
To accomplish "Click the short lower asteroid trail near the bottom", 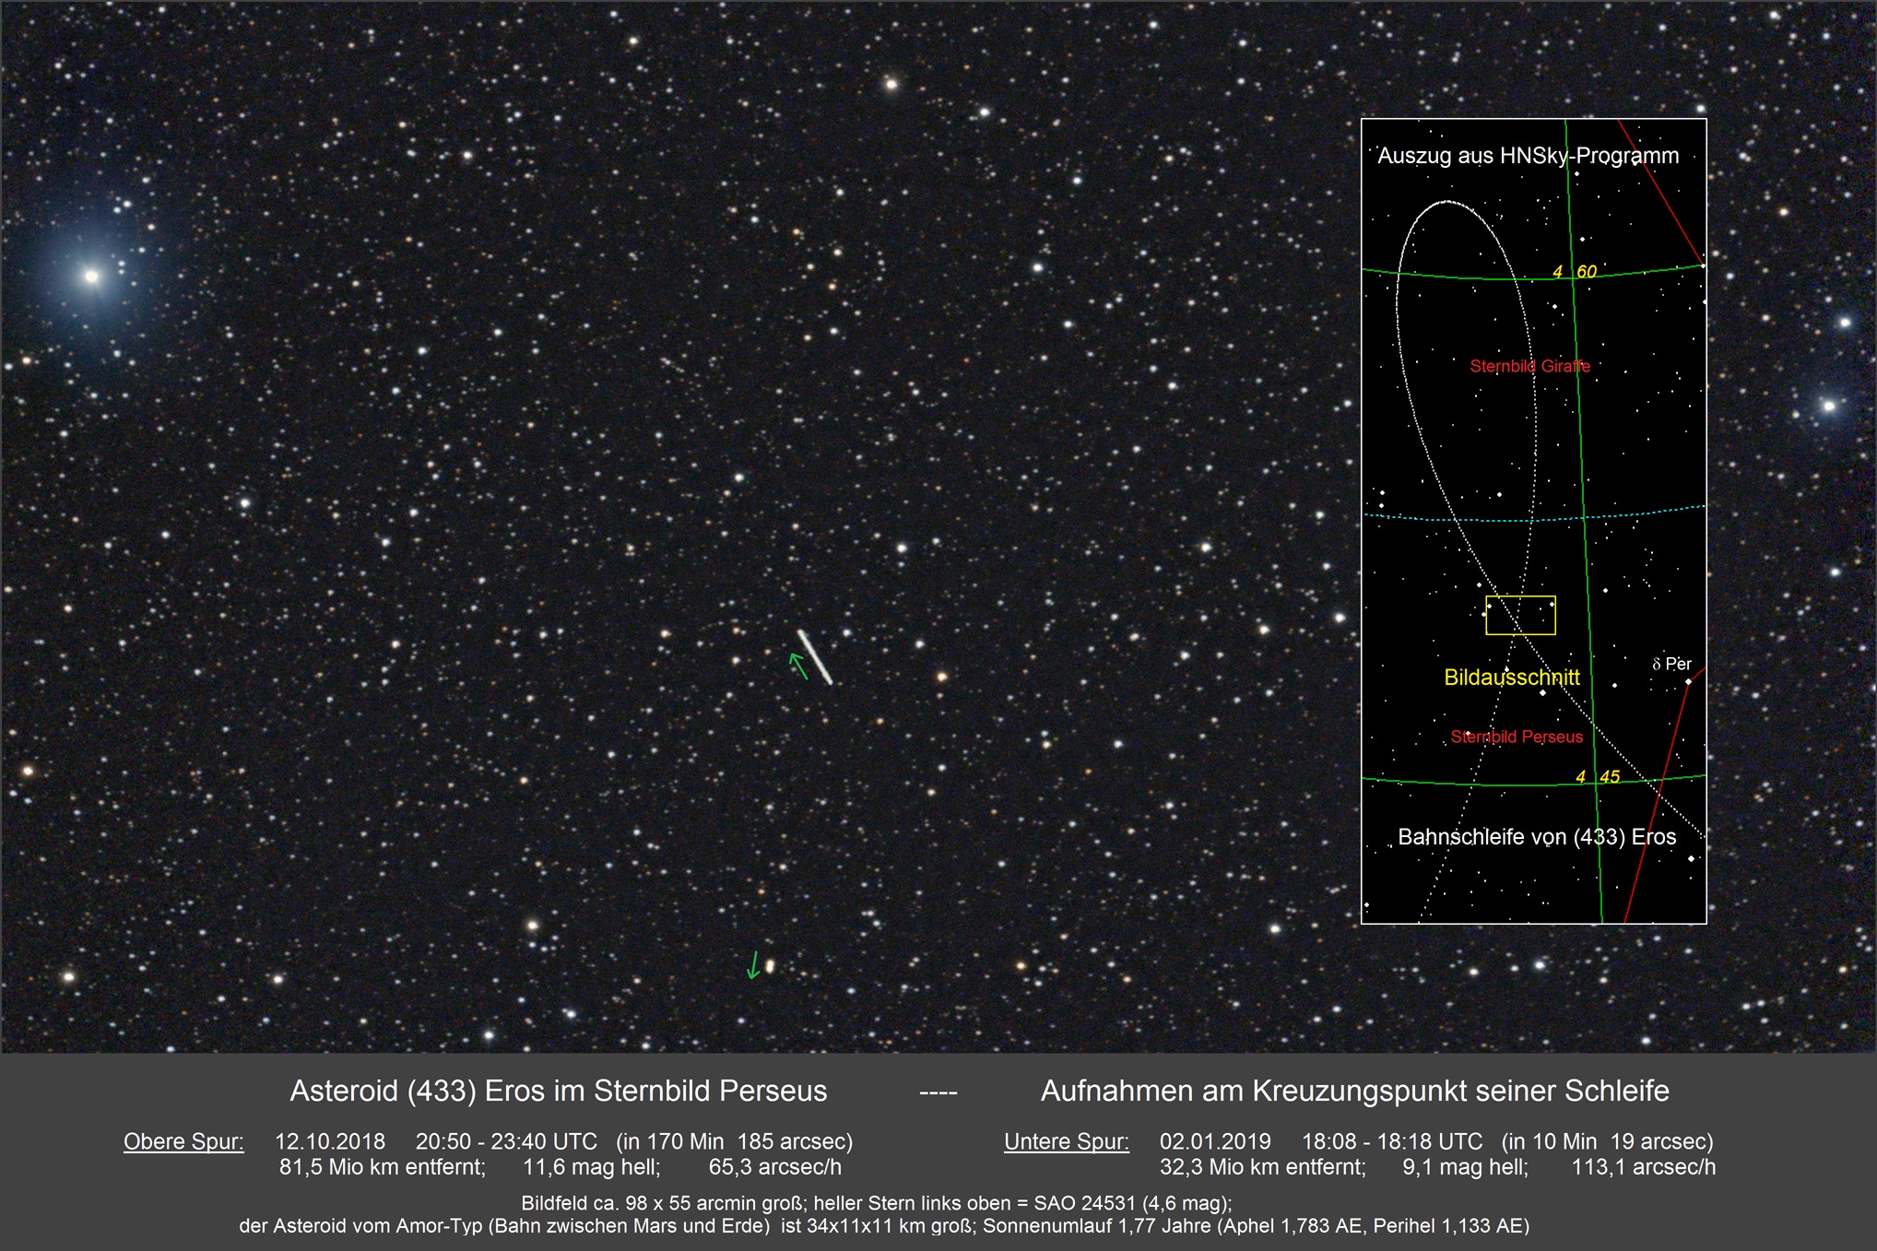I will click(770, 966).
